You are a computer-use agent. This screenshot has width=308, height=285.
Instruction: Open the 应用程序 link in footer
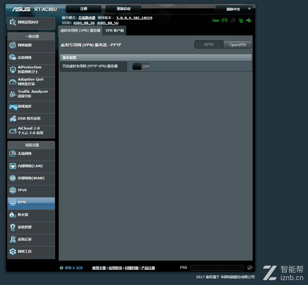click(115, 268)
